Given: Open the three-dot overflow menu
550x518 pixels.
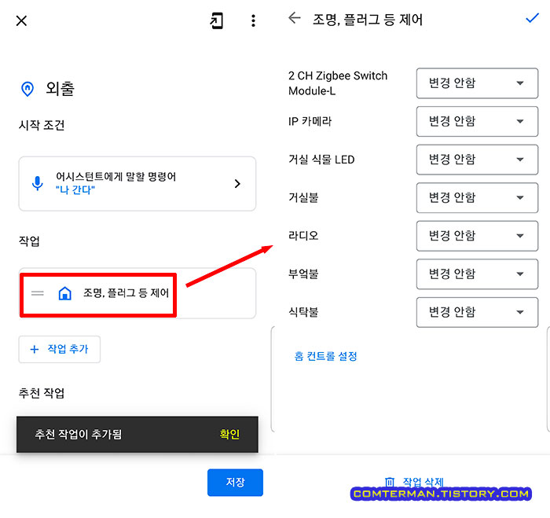Looking at the screenshot, I should 253,20.
